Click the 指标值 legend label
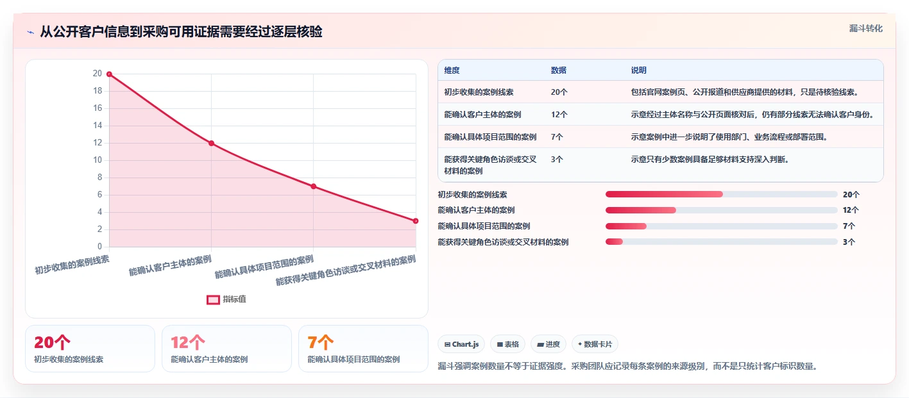Viewport: 909px width, 398px height. [x=234, y=299]
